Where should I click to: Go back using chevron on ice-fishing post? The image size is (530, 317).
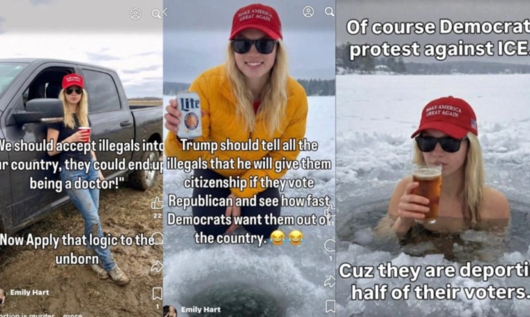click(165, 12)
